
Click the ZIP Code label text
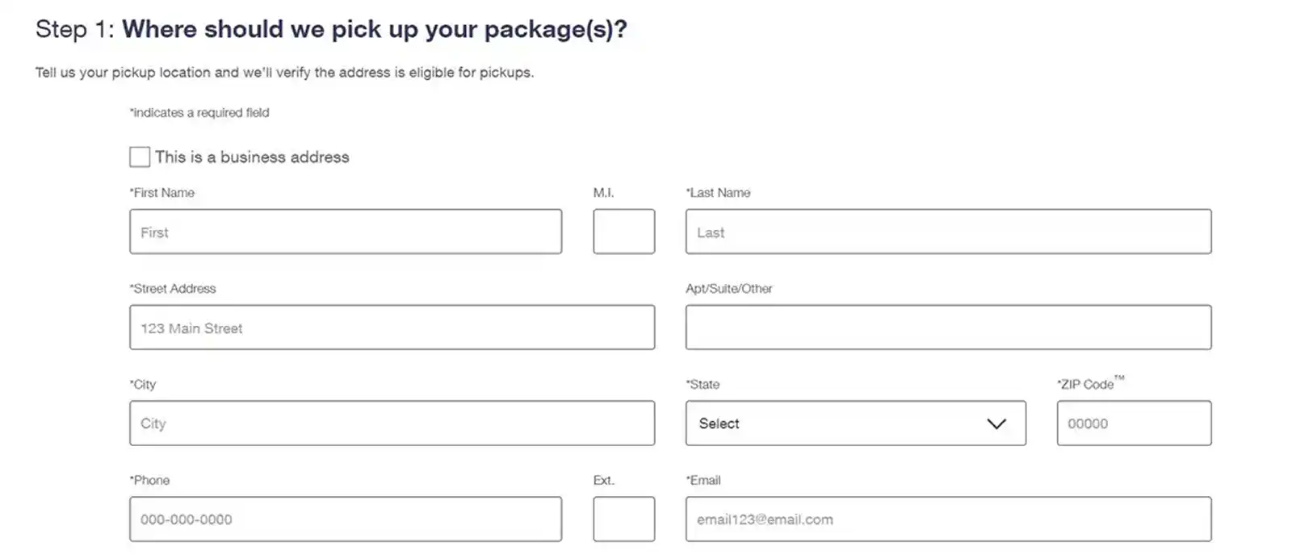coord(1087,385)
